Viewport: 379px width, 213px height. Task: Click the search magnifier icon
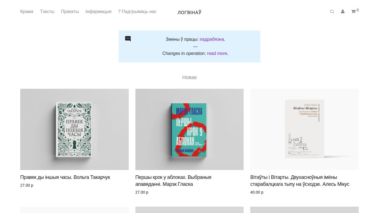(332, 12)
